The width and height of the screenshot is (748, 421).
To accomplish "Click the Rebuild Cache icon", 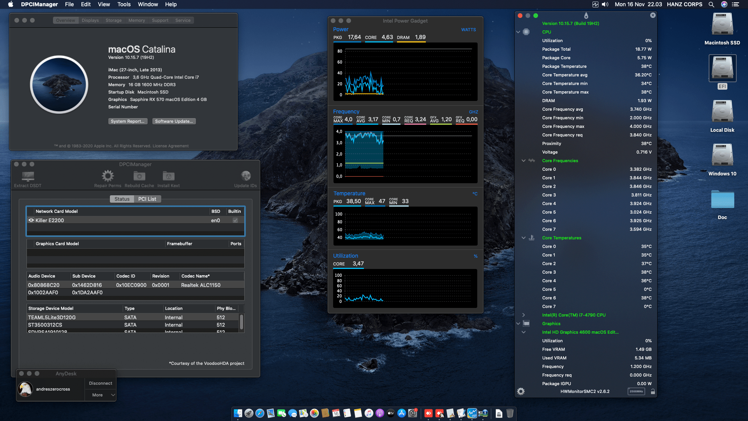I will click(x=139, y=176).
